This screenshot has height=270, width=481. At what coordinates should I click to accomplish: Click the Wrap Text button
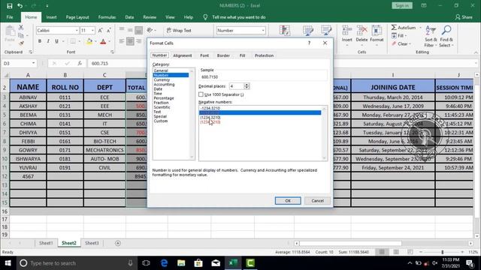coord(179,30)
